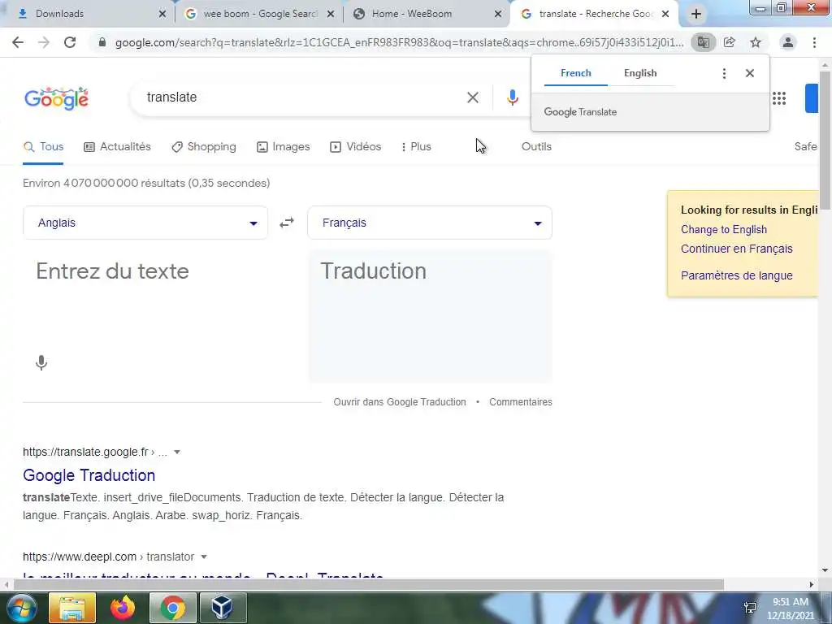Viewport: 832px width, 624px height.
Task: Select French in translate popup
Action: click(x=576, y=73)
